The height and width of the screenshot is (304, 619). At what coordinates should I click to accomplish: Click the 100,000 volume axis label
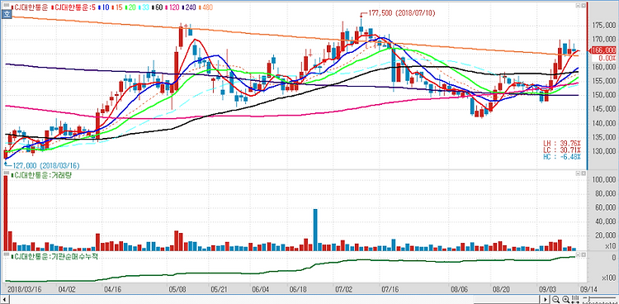pyautogui.click(x=604, y=180)
